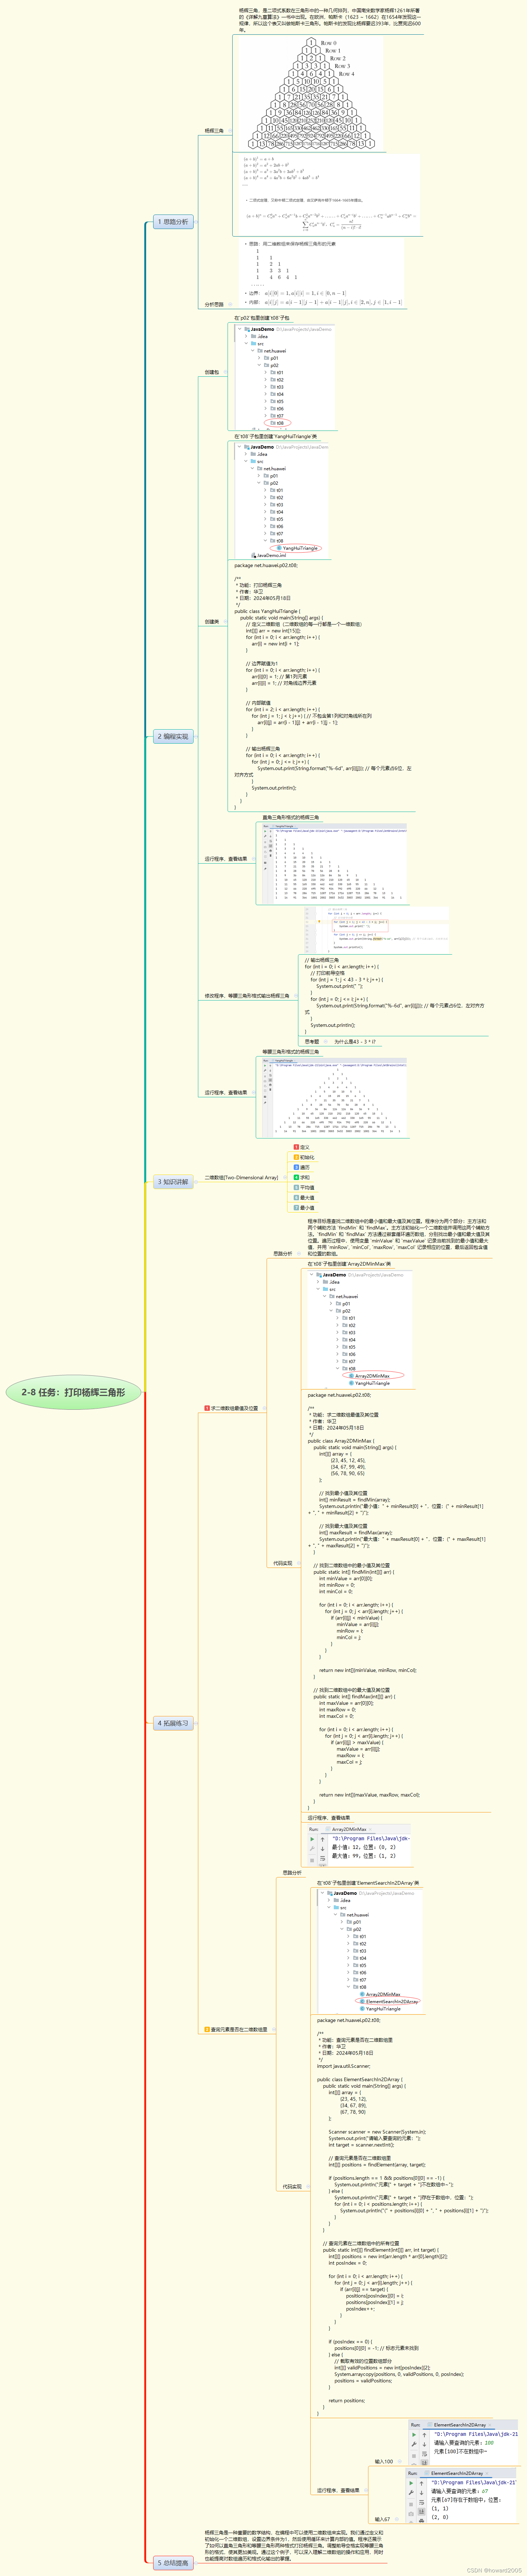Click the number 3 marker beside 遍历
The width and height of the screenshot is (527, 2576).
pyautogui.click(x=296, y=1167)
